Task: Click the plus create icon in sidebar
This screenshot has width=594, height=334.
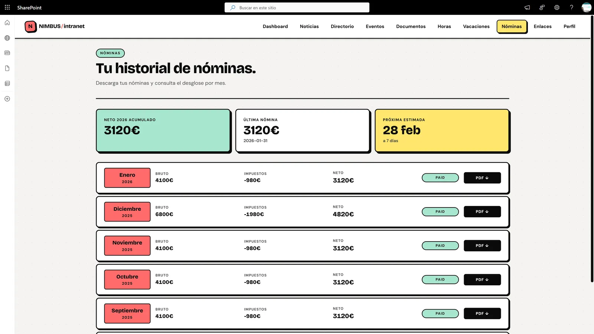Action: coord(7,99)
